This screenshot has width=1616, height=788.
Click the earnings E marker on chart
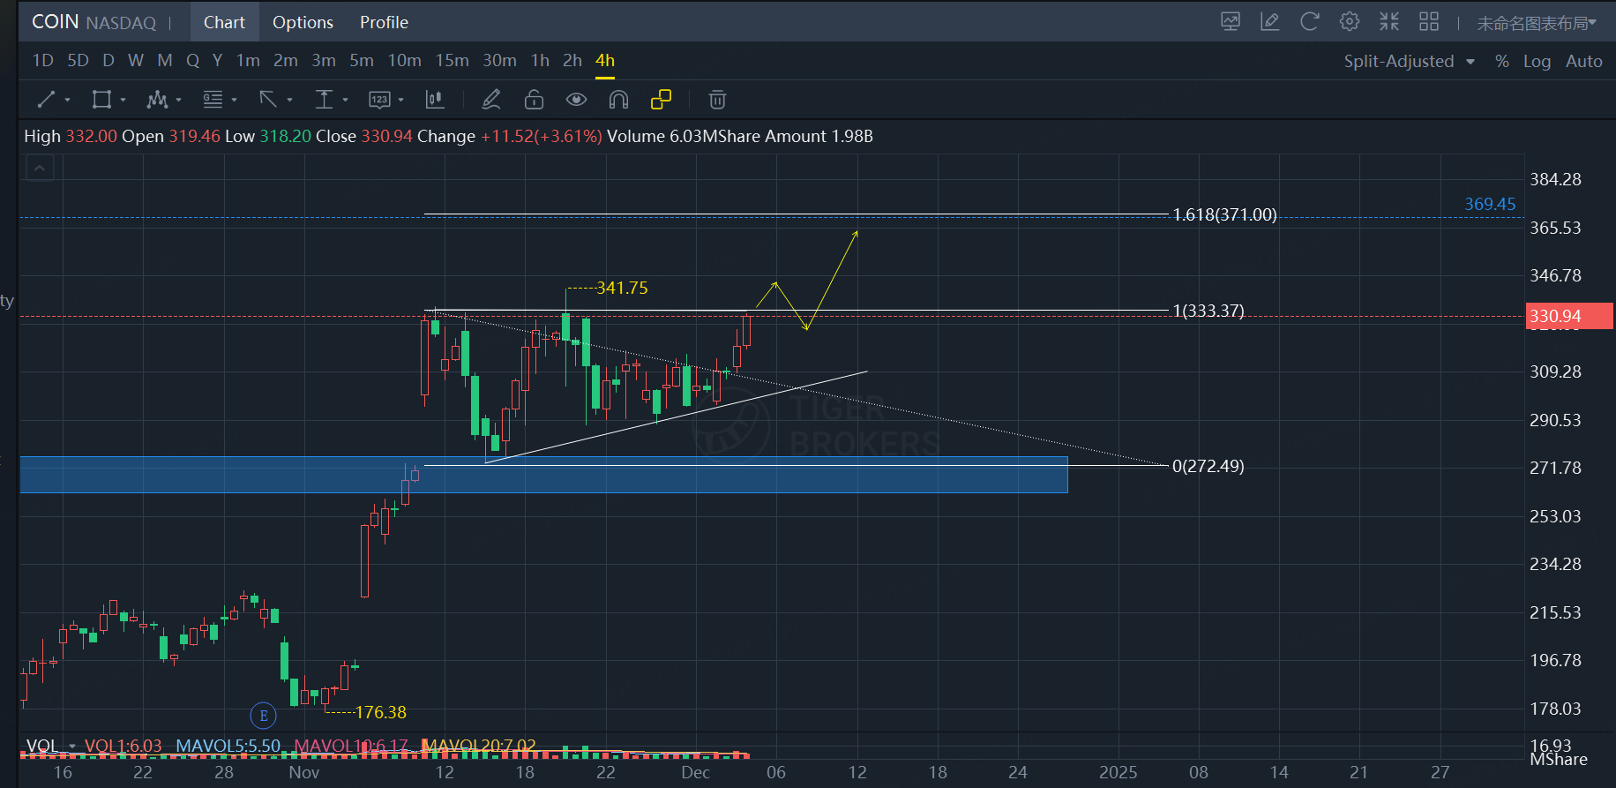tap(264, 716)
